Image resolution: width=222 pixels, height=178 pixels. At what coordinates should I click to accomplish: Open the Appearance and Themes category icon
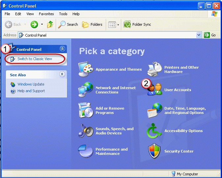pos(86,69)
